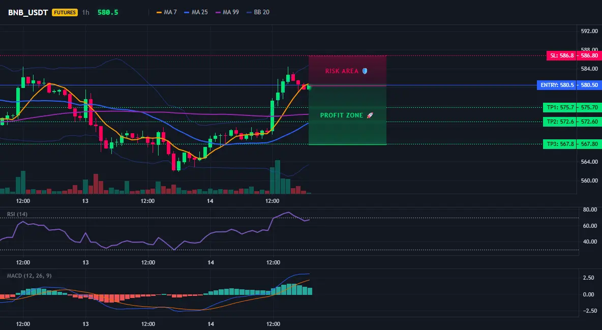
Task: Click the 584.00 price axis value
Action: [589, 69]
